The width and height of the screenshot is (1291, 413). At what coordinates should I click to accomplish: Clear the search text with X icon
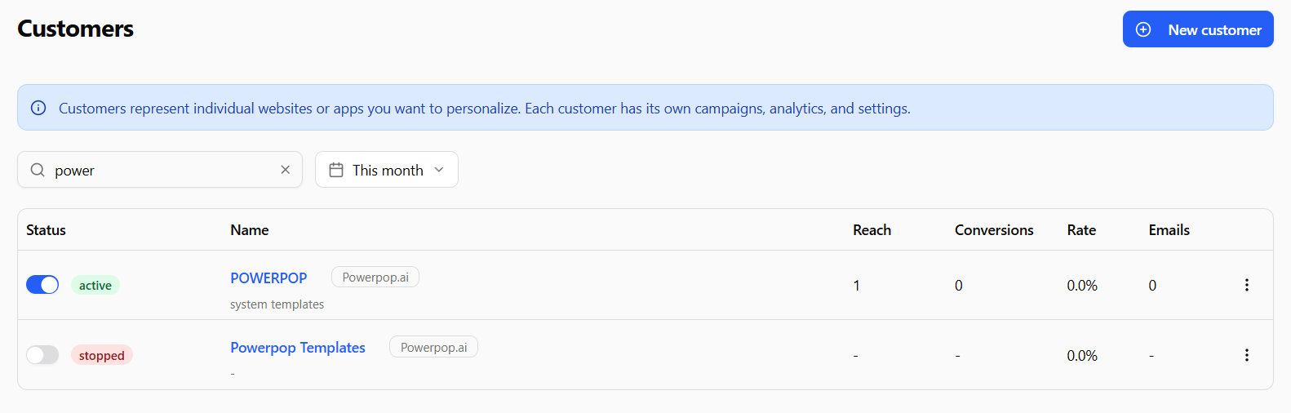[x=286, y=170]
